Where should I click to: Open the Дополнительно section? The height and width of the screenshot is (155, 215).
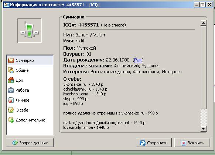tap(30, 120)
